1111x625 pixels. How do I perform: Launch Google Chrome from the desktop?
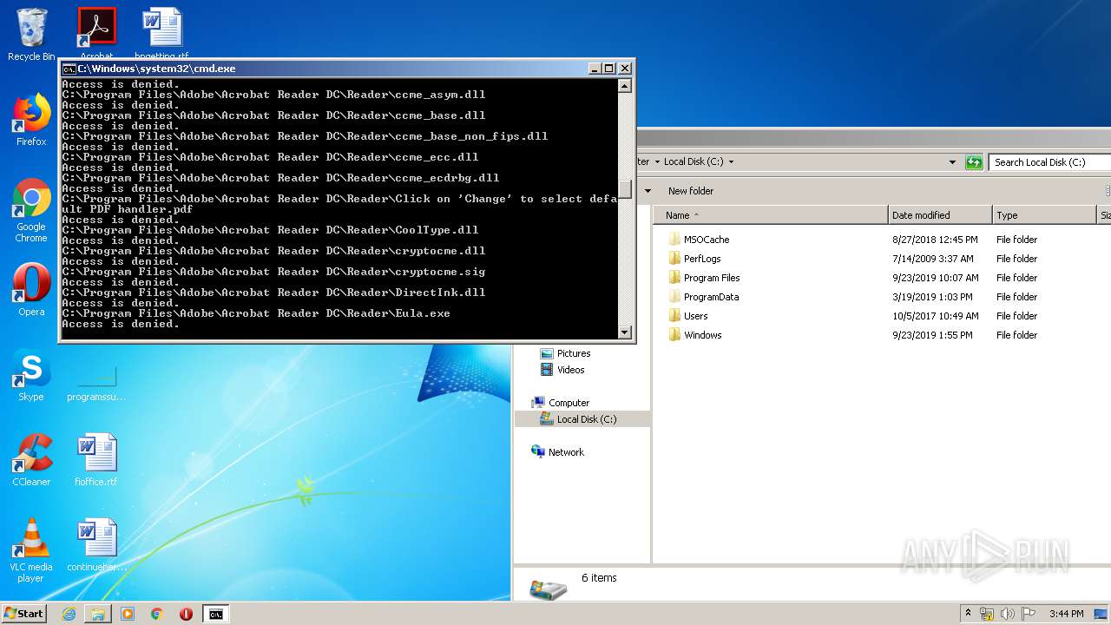pos(31,210)
